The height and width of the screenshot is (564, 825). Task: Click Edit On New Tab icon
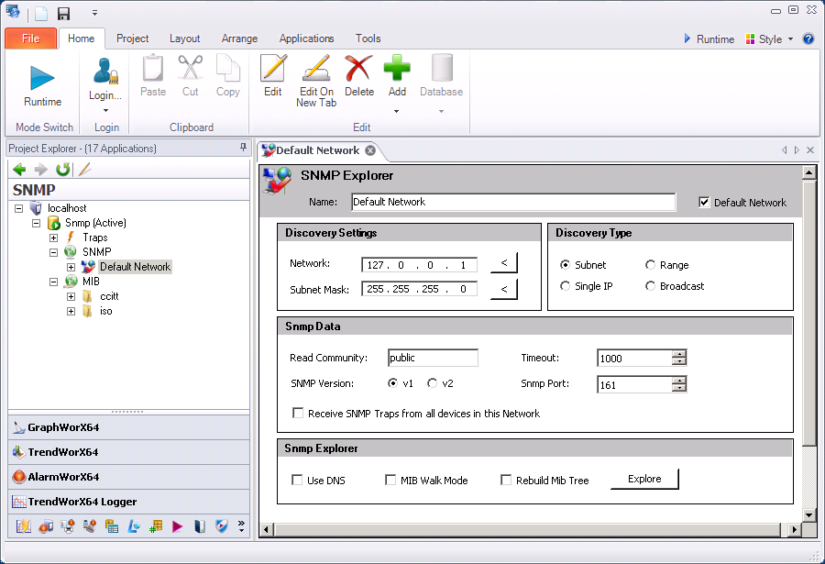315,70
